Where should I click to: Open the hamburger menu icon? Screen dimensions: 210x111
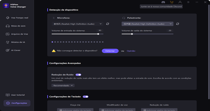click(188, 2)
